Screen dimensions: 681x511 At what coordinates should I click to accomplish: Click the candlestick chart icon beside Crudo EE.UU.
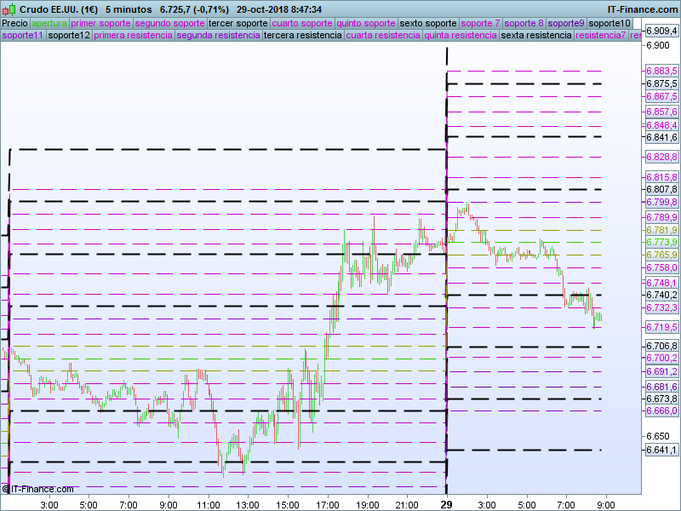[x=9, y=9]
